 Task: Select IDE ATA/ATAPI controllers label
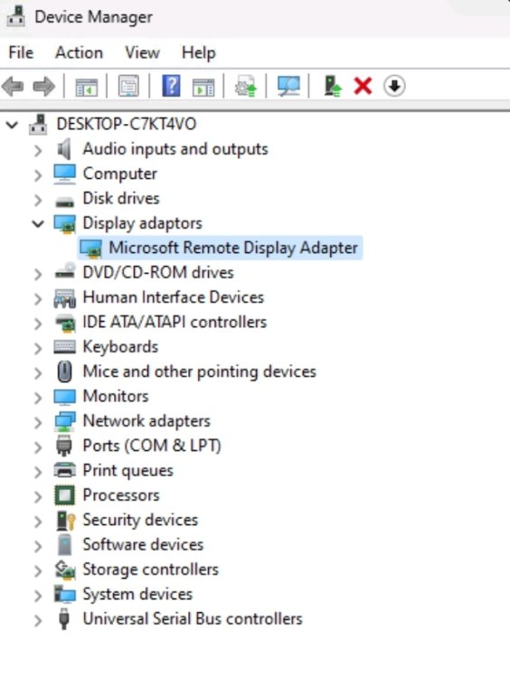175,322
